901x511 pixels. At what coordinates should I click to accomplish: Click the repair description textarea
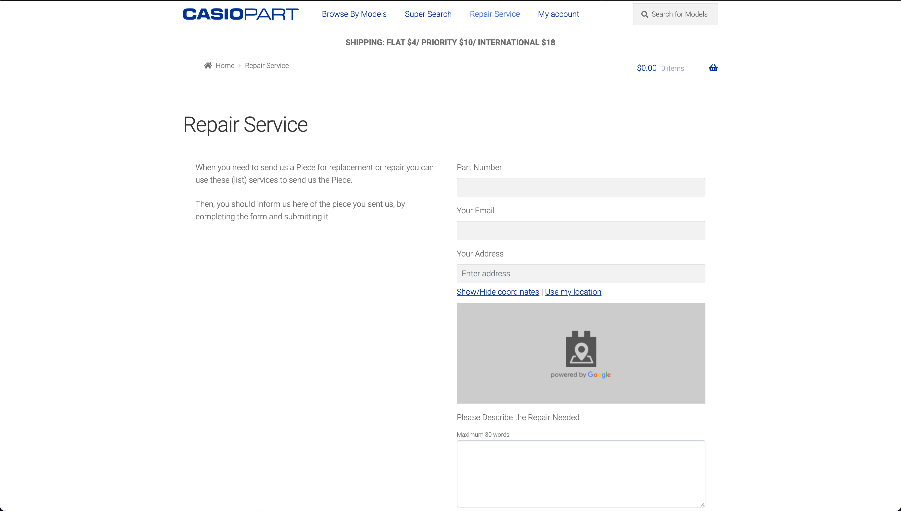click(x=581, y=474)
